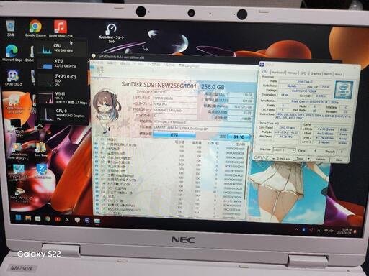This screenshot has width=369, height=276.
Task: Click the Code Name value in CPU-Z
Action: (x=292, y=86)
